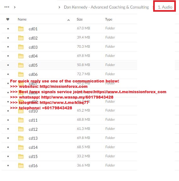Click the cd13 folder name
Screen dimensions: 179x181
pyautogui.click(x=33, y=138)
